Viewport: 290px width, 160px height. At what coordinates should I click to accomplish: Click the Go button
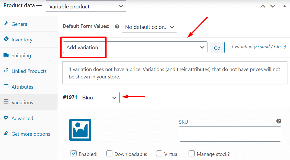pyautogui.click(x=217, y=48)
